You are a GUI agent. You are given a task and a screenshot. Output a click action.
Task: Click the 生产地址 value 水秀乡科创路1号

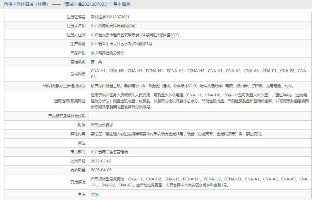[x=121, y=44]
